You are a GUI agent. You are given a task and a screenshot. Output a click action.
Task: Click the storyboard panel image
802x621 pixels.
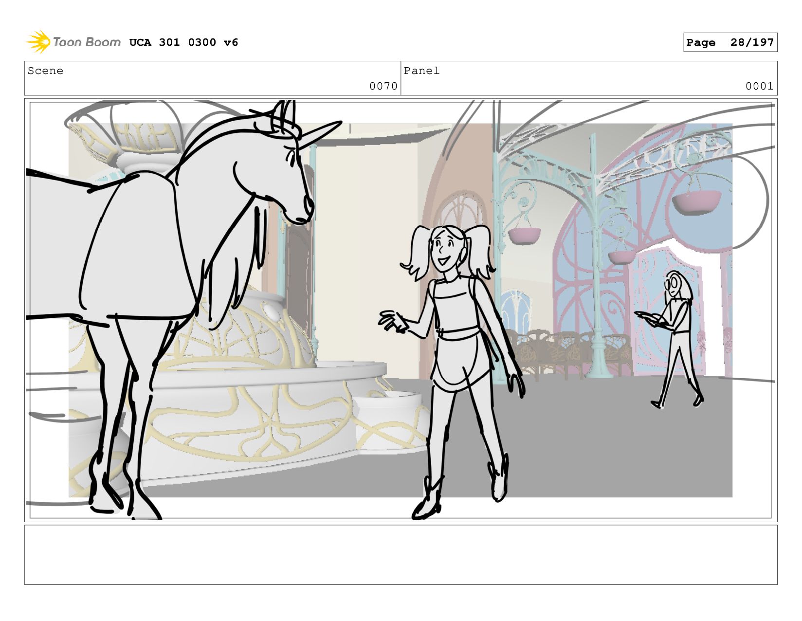click(x=401, y=310)
